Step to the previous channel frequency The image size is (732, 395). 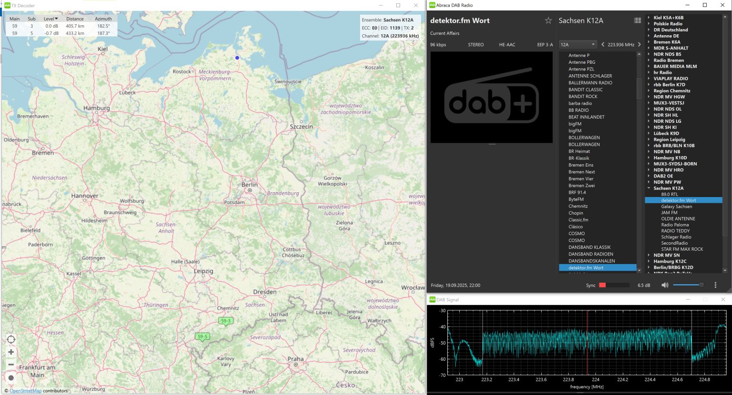[603, 44]
